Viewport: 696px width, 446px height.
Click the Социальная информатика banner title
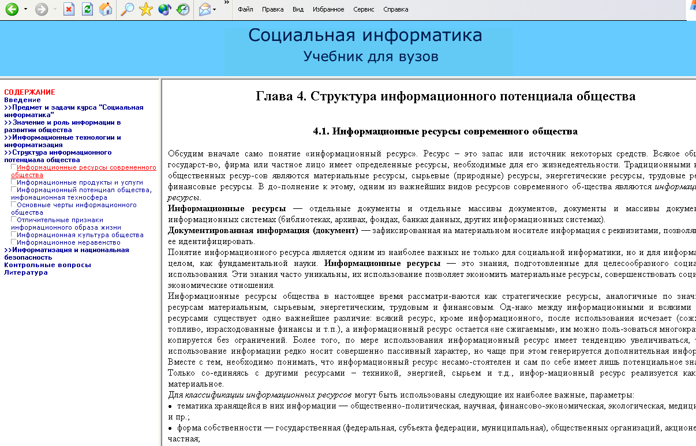(x=365, y=36)
